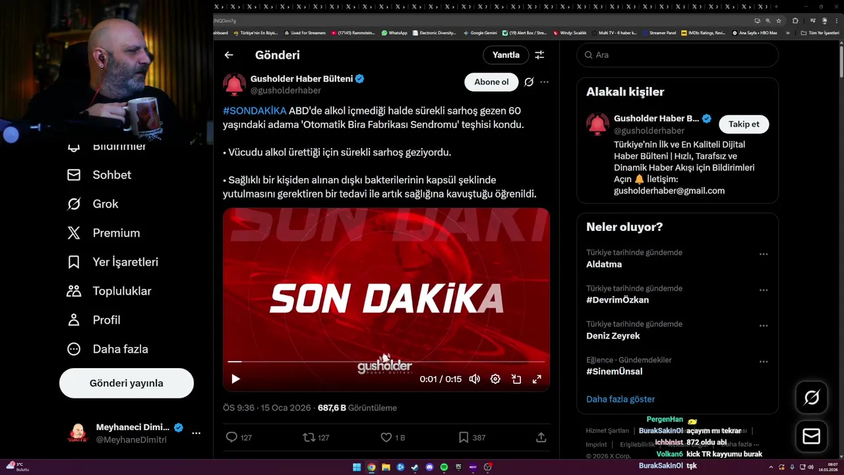The width and height of the screenshot is (844, 475).
Task: Click the Yanıtla button
Action: click(506, 55)
